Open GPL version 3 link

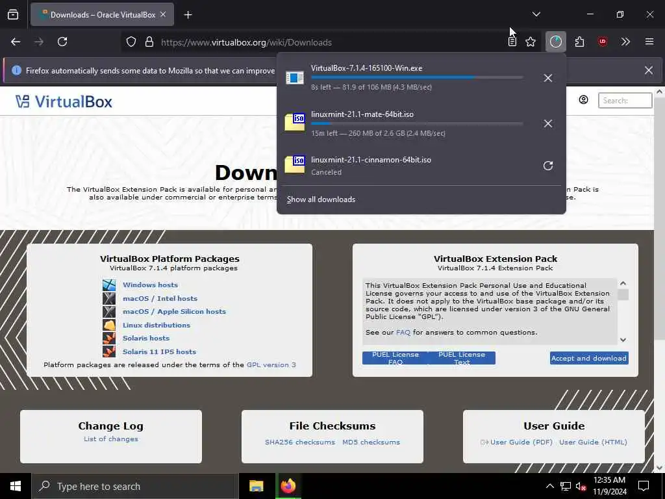point(271,365)
